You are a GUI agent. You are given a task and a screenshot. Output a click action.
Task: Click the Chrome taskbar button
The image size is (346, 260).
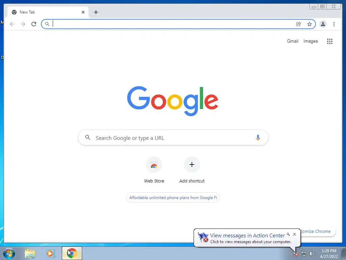tap(72, 253)
